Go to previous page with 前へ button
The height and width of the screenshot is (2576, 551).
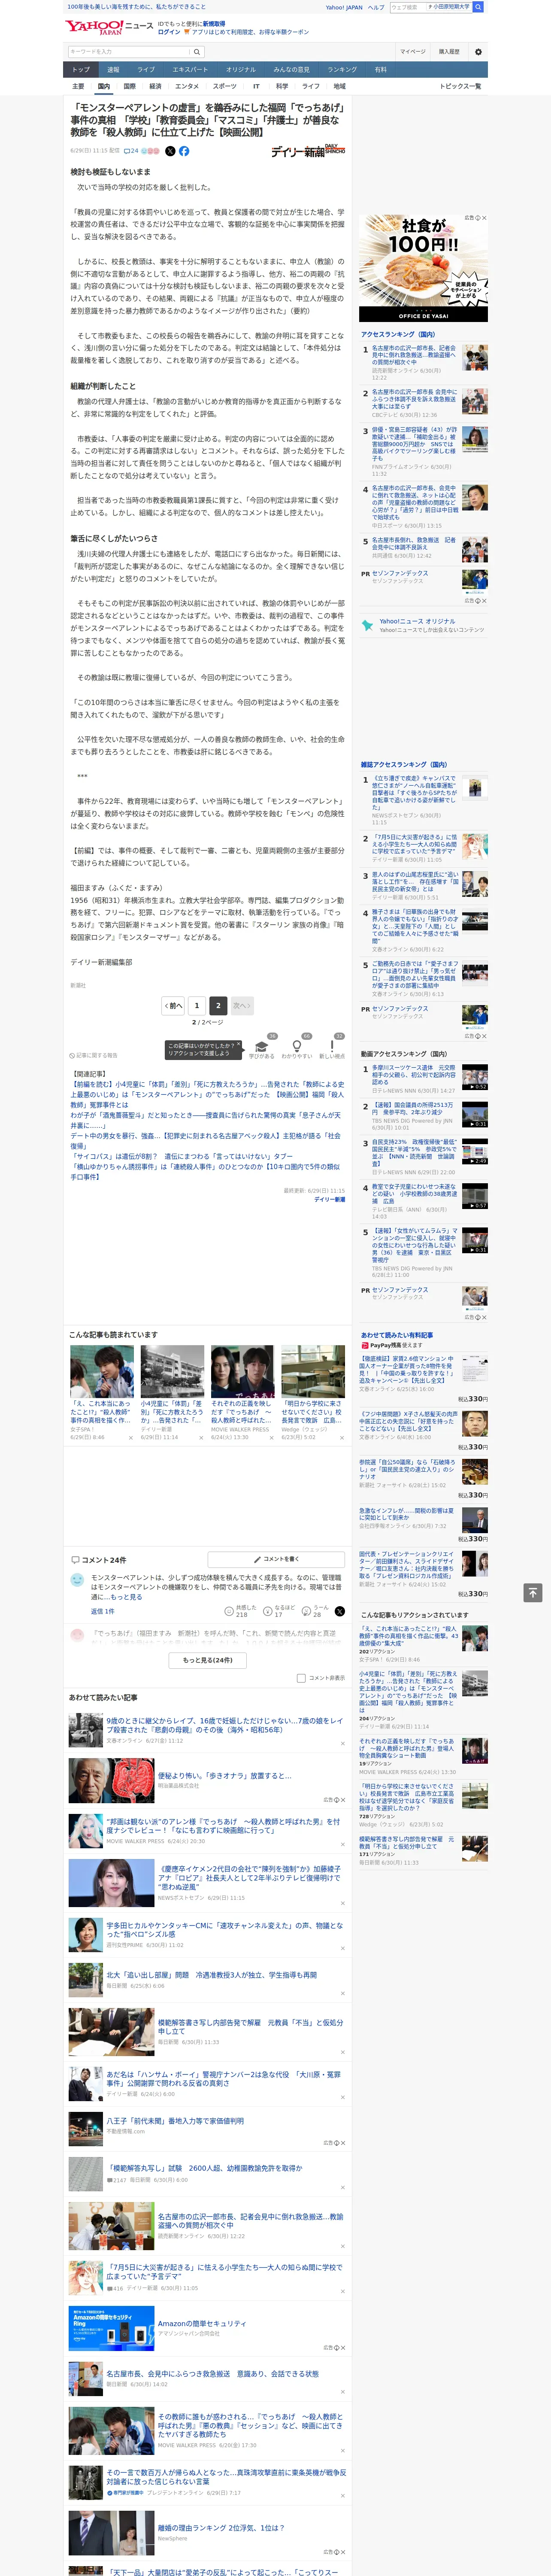pos(173,1005)
